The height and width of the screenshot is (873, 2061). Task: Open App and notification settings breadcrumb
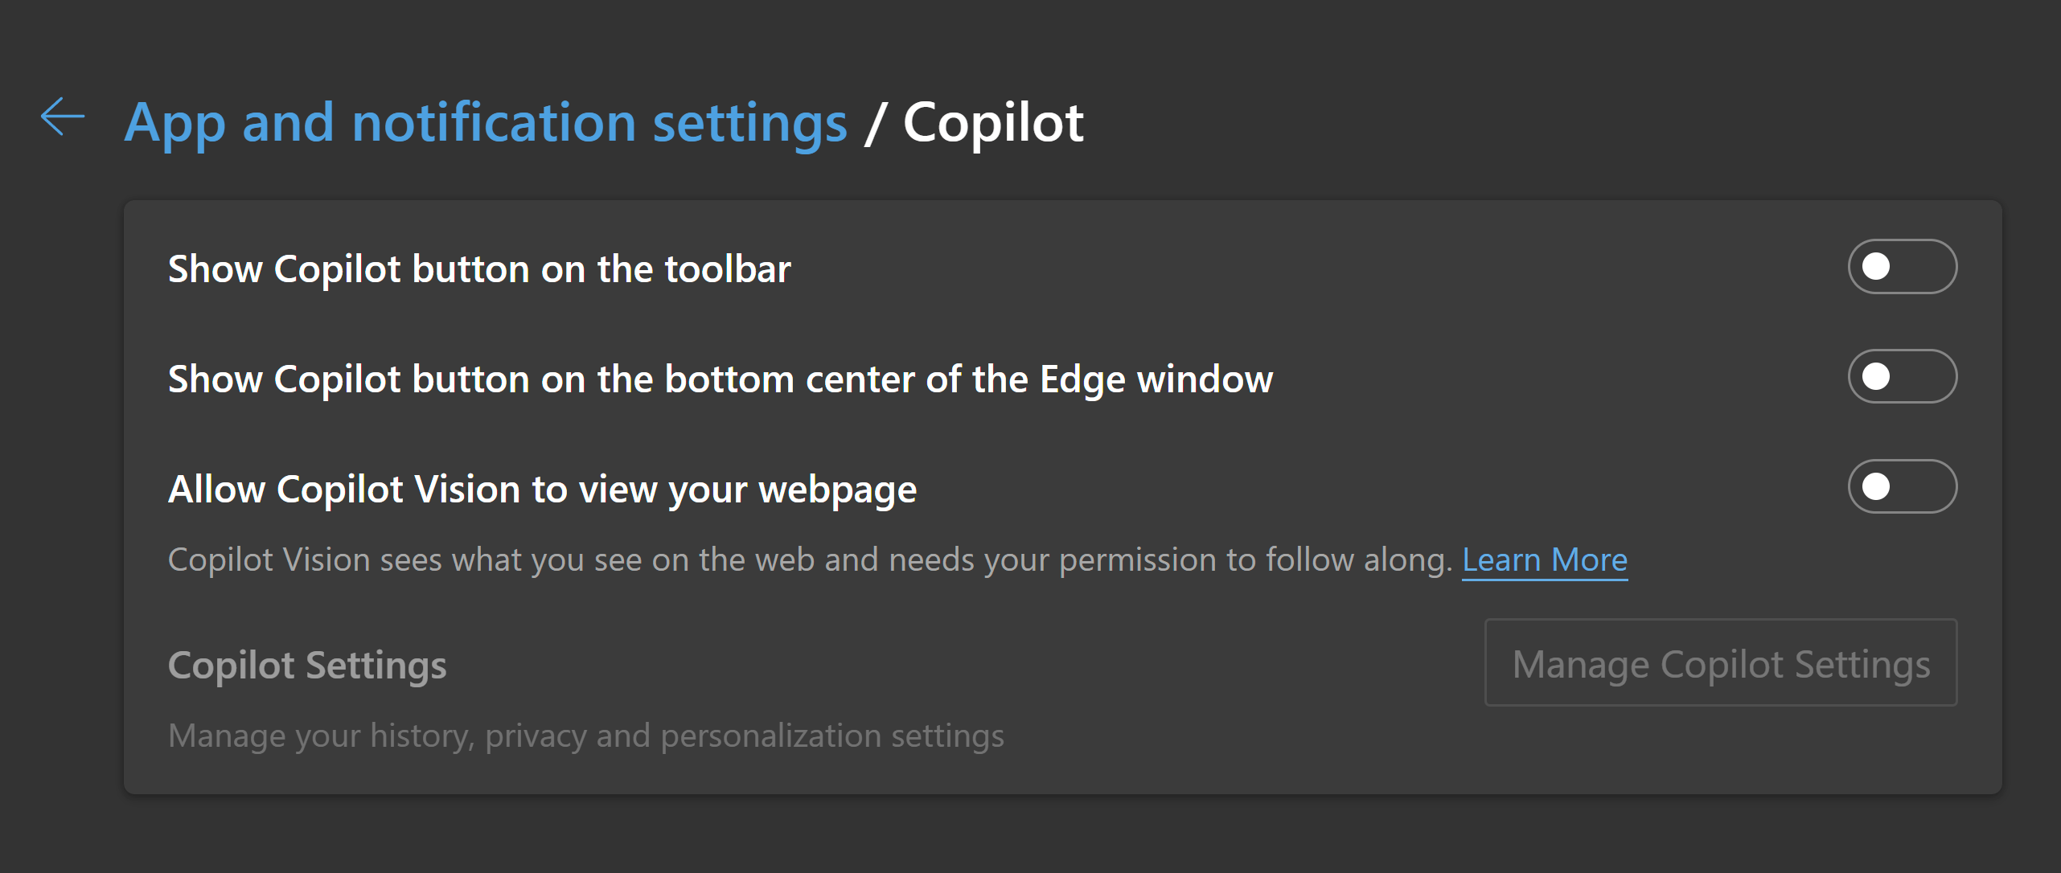[486, 124]
